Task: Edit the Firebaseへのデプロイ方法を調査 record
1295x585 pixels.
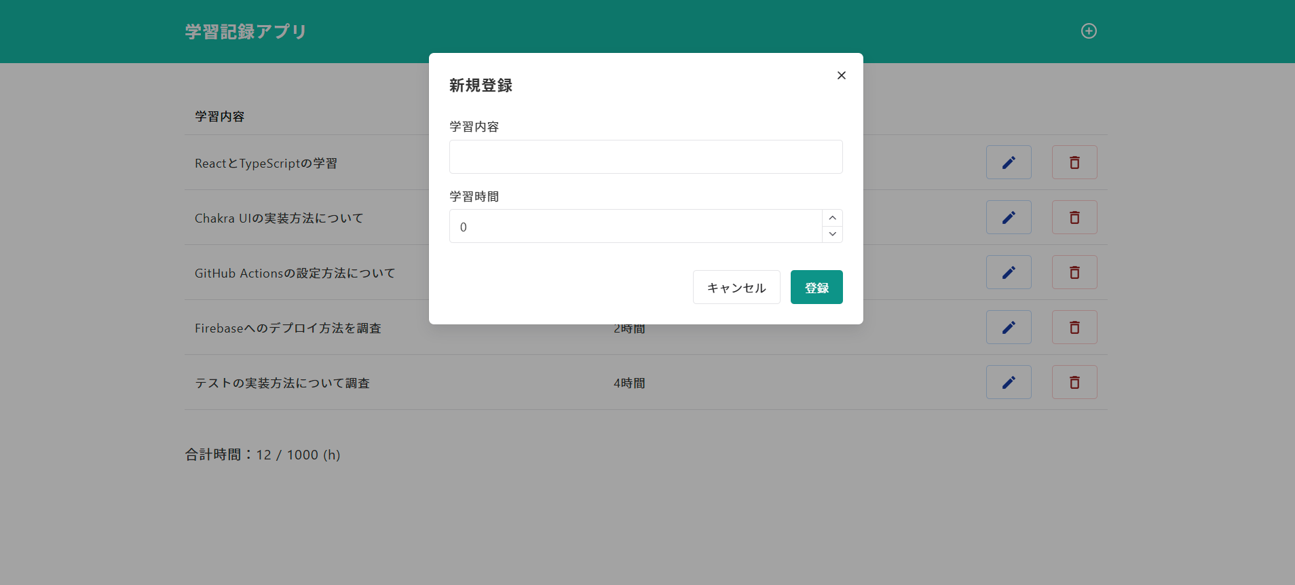Action: [1009, 327]
